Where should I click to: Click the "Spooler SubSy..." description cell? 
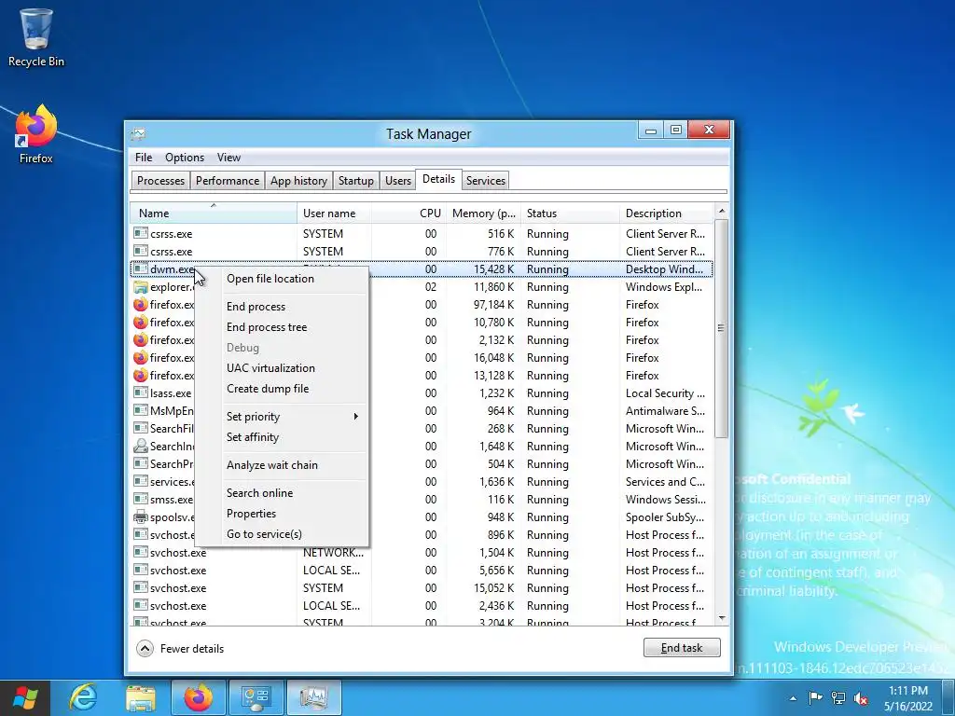[664, 516]
